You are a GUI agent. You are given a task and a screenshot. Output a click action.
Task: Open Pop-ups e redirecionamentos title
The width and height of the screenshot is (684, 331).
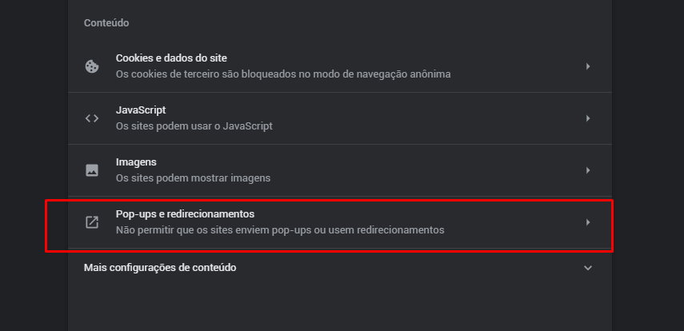(x=185, y=214)
